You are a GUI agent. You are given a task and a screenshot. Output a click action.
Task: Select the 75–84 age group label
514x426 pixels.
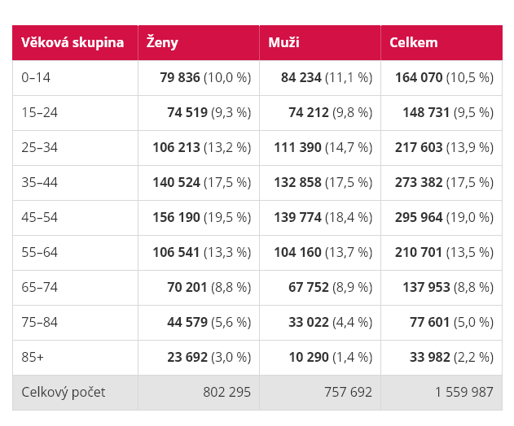click(40, 323)
